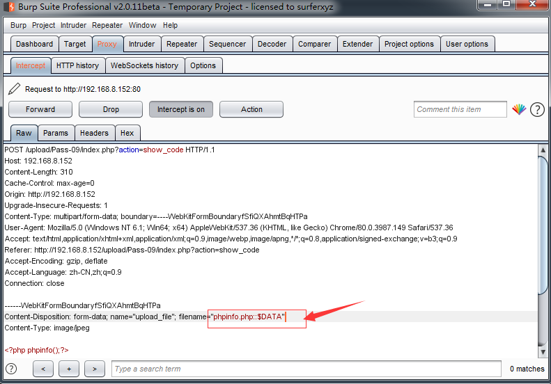Open the highlight color picker icon
551x384 pixels.
tap(519, 109)
